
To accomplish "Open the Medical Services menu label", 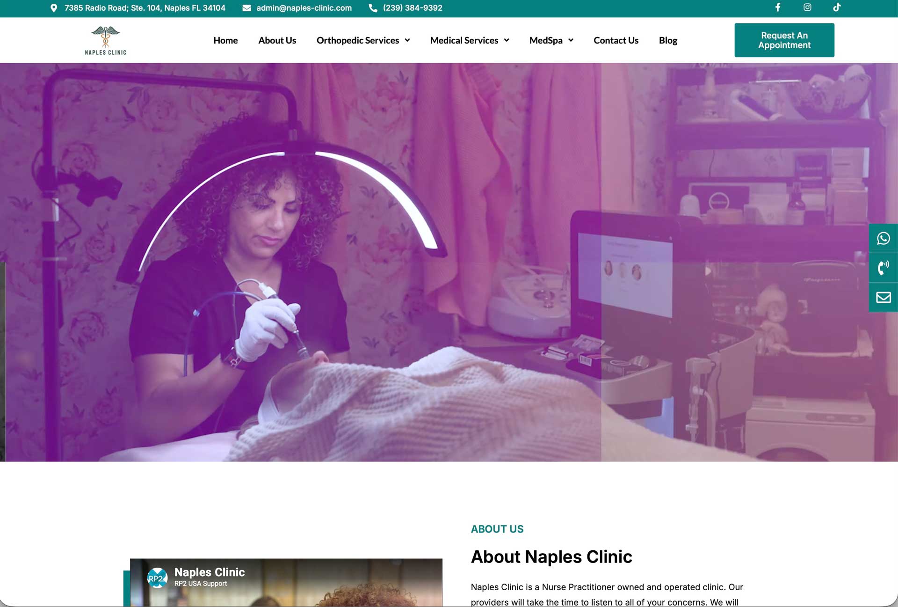I will point(464,40).
